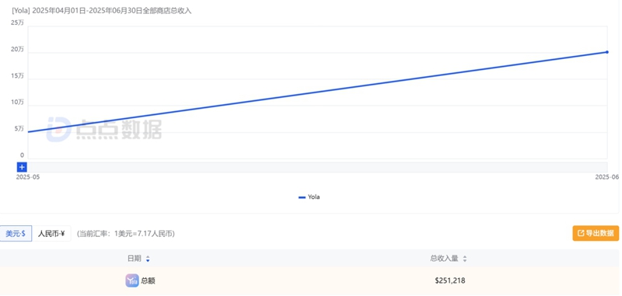Click the blue Yola revenue trend line
This screenshot has width=622, height=296.
coord(317,92)
